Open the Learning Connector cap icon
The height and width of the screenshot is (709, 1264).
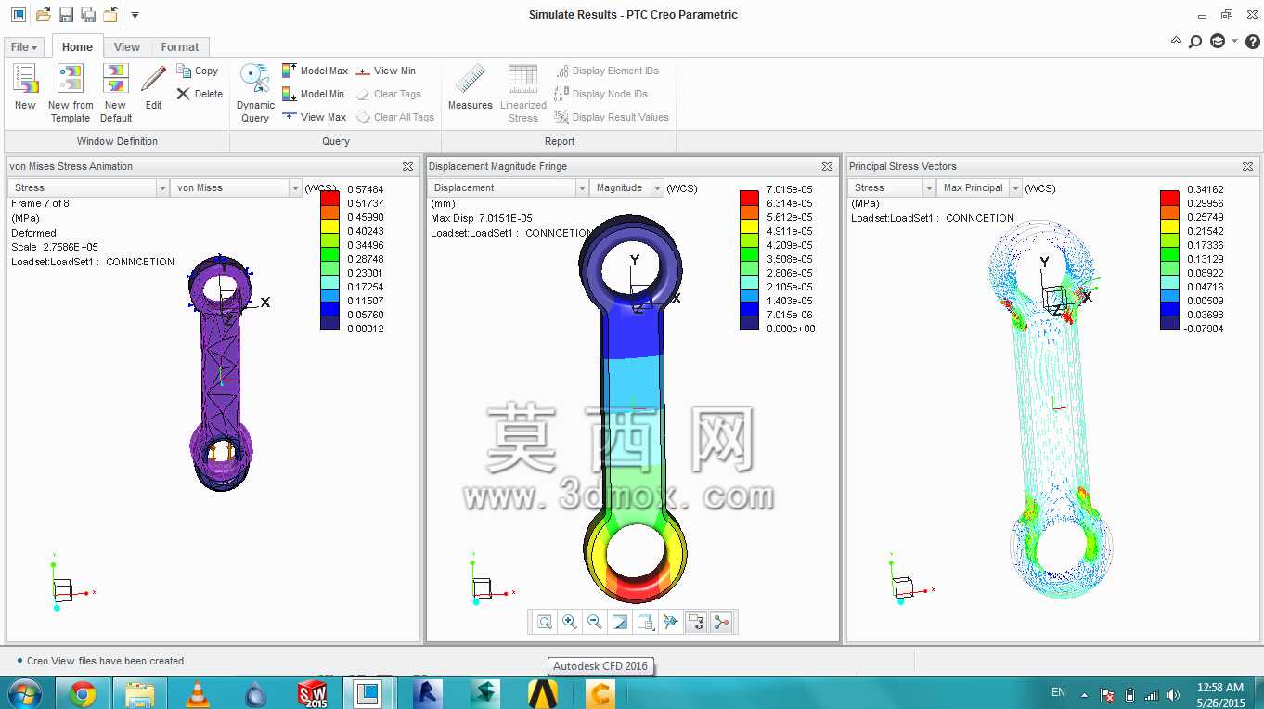point(1218,42)
